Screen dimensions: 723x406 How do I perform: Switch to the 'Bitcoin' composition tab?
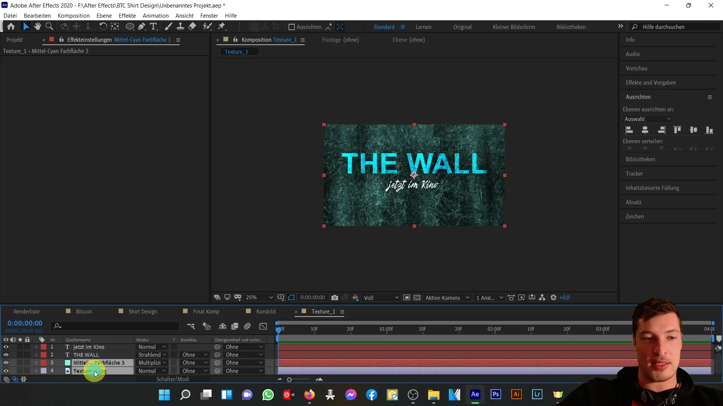[x=84, y=311]
